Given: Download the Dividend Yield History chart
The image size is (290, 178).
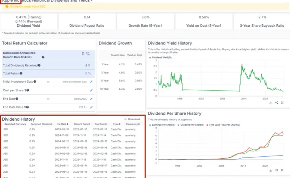Looking at the screenshot, I should pyautogui.click(x=271, y=103).
